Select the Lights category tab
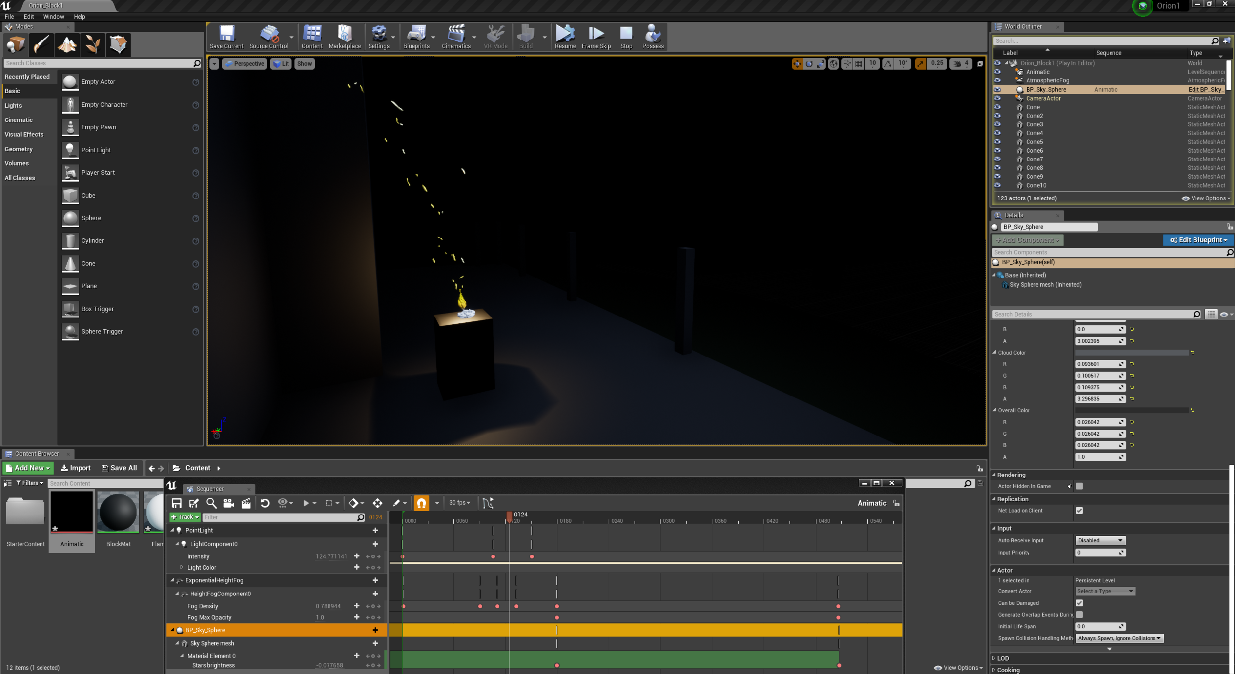 tap(13, 105)
